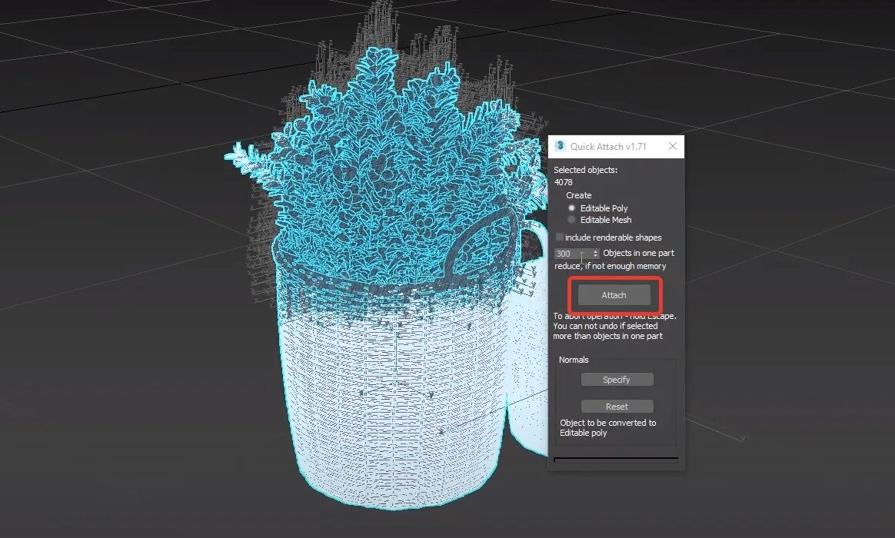Viewport: 895px width, 538px height.
Task: Click the objects in one part value field
Action: coord(573,254)
